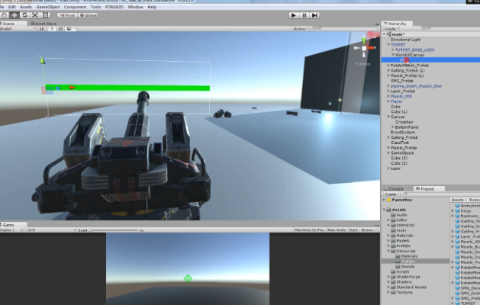Open the Scene view effects image dropdown
This screenshot has width=480, height=305.
point(71,29)
